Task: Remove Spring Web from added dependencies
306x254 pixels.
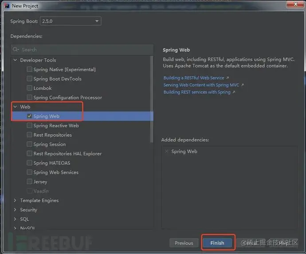Action: (167, 151)
